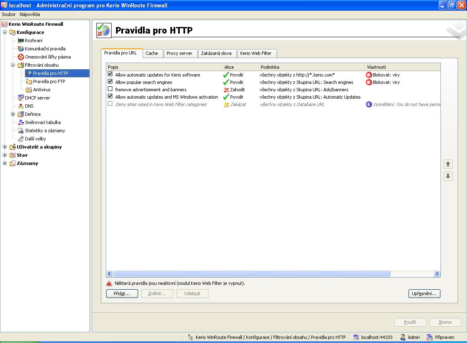Click the Uživatelé a skupiny icon
Screen dimensions: 467x343
point(13,147)
